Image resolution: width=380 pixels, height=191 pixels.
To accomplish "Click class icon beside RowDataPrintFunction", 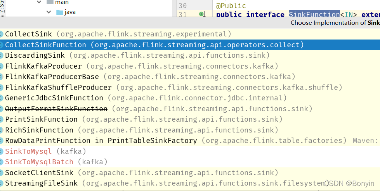I will (x=1, y=141).
